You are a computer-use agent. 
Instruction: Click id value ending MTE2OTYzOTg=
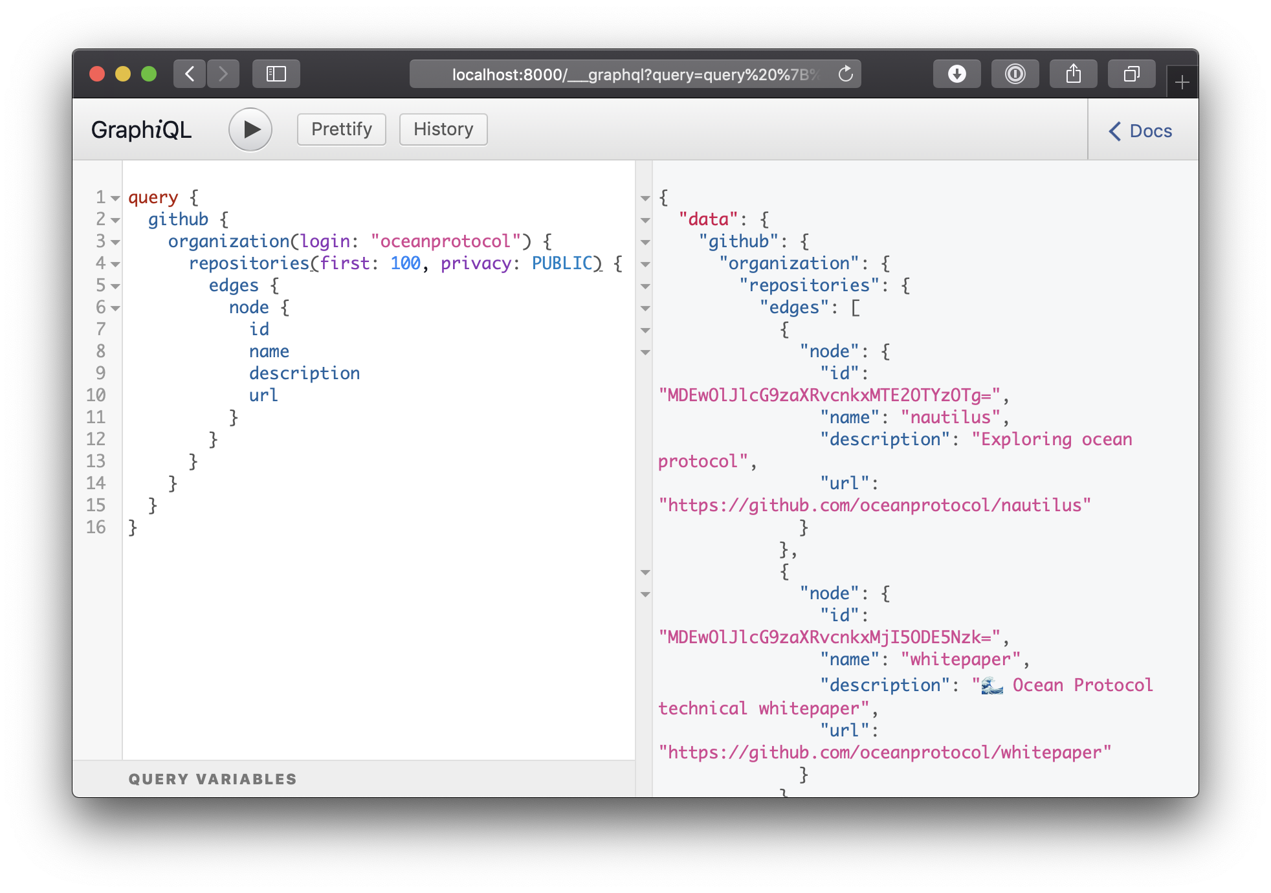(x=830, y=395)
